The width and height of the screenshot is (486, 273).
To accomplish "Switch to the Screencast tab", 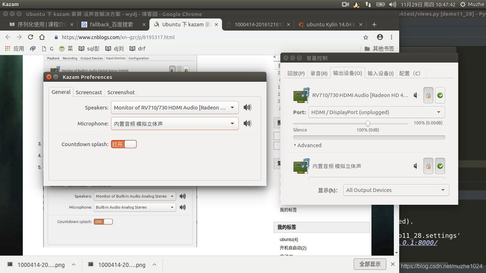I will (89, 92).
